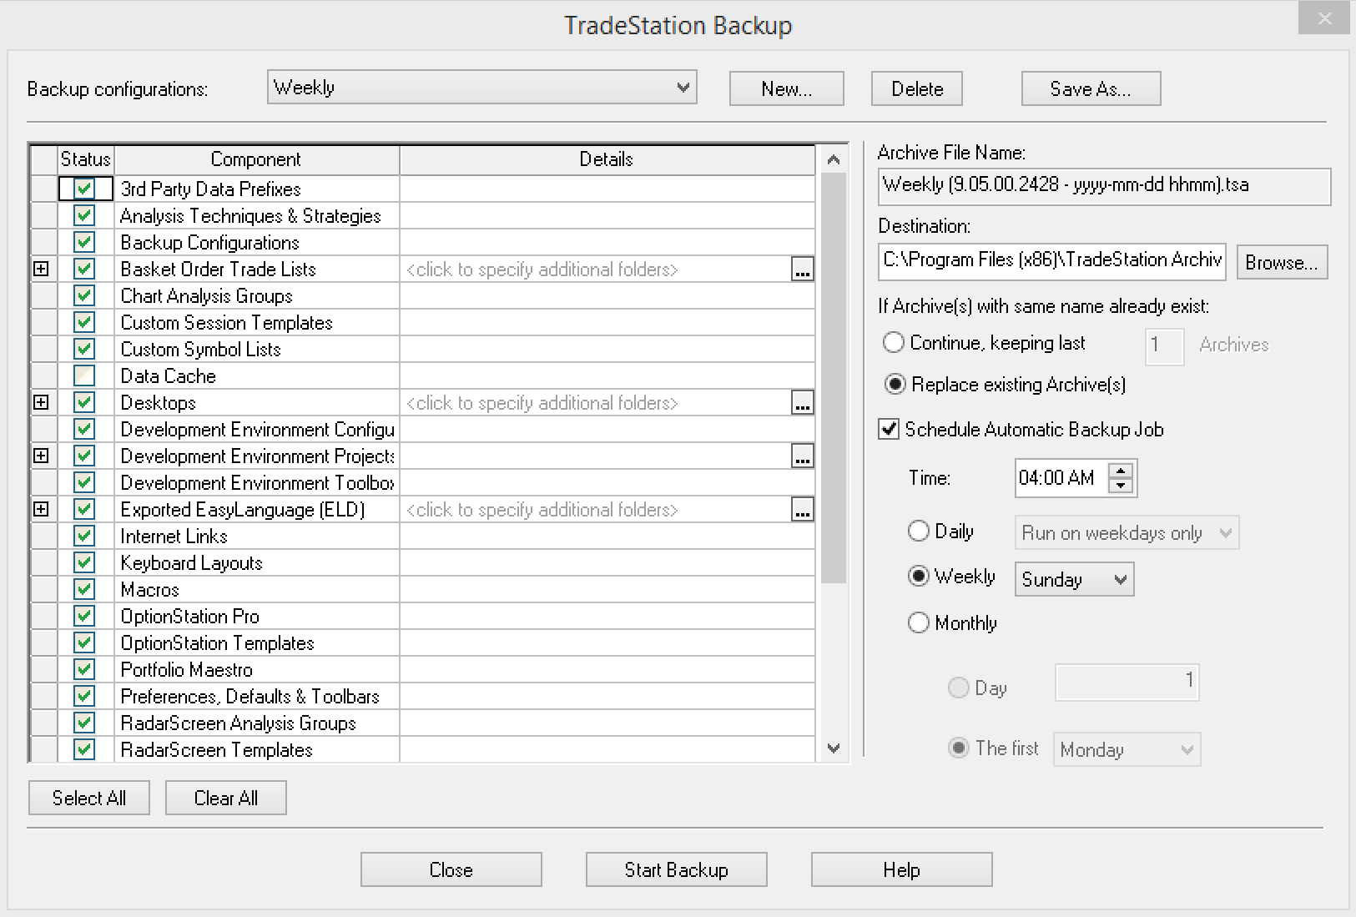Click the New... configuration button
Screen dimensions: 1356x917
click(x=786, y=88)
